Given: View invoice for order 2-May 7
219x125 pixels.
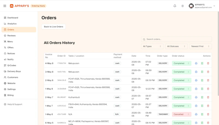Looking at the screenshot, I should click(202, 97).
